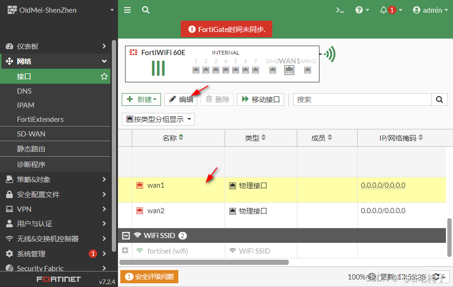The height and width of the screenshot is (287, 453).
Task: Sort table by IP/网络掩码 column
Action: click(401, 138)
